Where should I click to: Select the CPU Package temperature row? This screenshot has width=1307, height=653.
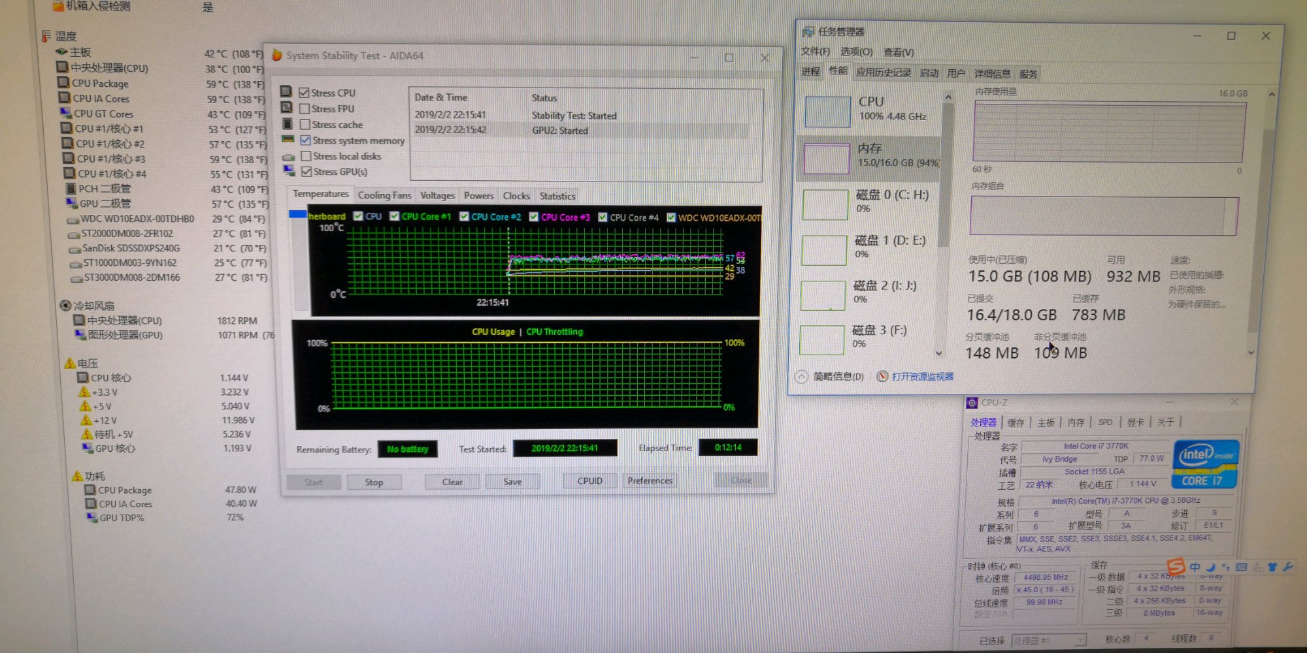tap(161, 84)
